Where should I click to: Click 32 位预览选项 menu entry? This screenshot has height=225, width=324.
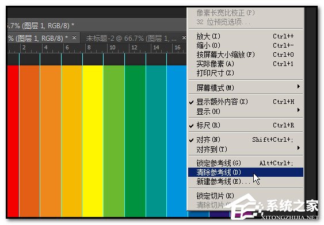click(246, 22)
